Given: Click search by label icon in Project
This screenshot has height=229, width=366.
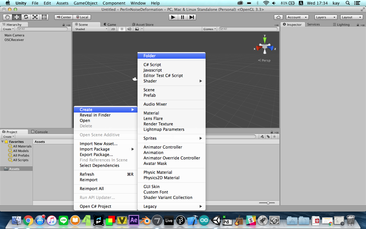Looking at the screenshot, I should (268, 137).
